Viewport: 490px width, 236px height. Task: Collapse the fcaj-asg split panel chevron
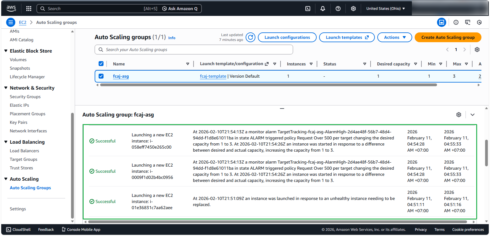pyautogui.click(x=473, y=115)
